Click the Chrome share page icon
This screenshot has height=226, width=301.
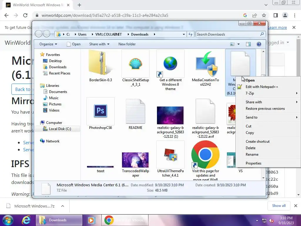point(255,15)
